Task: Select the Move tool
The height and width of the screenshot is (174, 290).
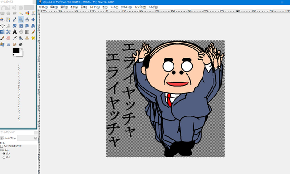Action: (33, 19)
